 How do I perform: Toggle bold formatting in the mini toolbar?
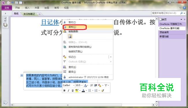[x=64, y=90]
